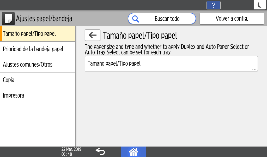Click the Tamaño papel/Tipo papel page heading
267x157 pixels.
coord(140,35)
